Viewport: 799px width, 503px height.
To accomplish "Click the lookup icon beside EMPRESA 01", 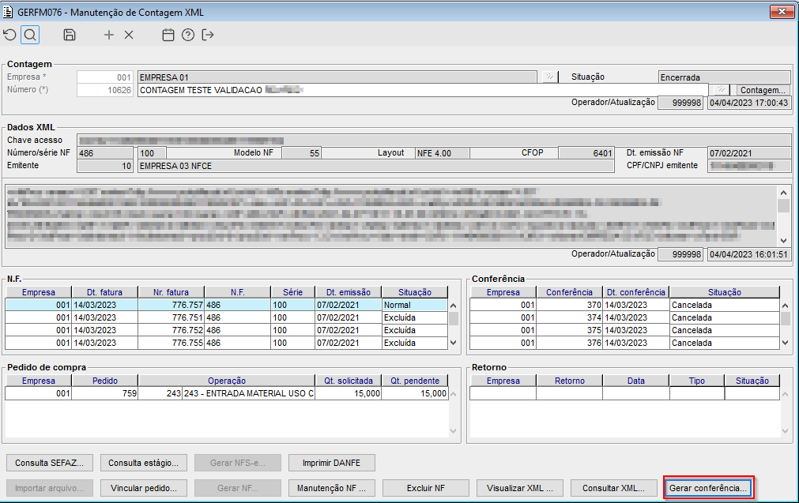I will point(550,77).
